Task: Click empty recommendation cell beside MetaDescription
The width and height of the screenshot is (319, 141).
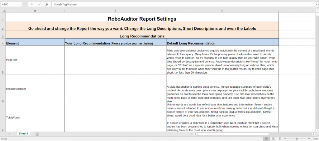Action: [x=115, y=89]
